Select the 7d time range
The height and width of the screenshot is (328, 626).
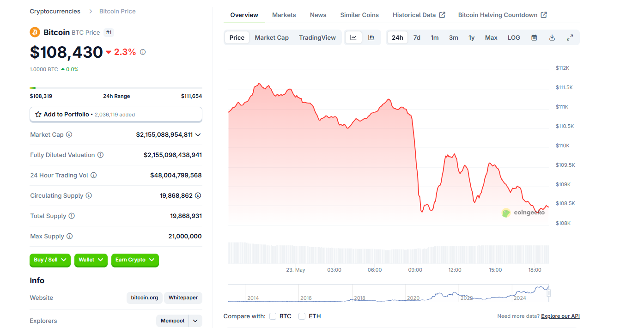point(417,38)
